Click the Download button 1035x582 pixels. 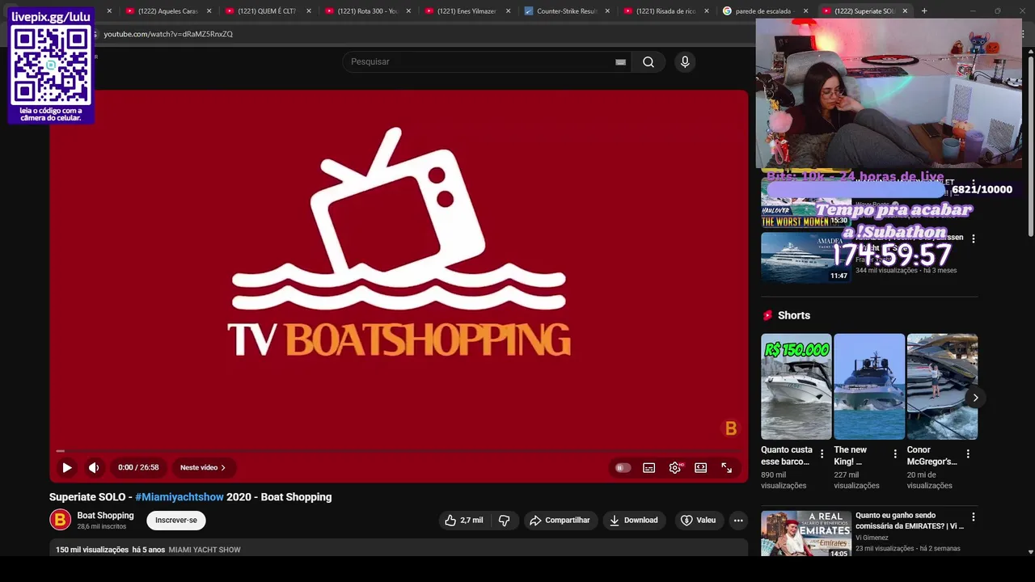[634, 521]
